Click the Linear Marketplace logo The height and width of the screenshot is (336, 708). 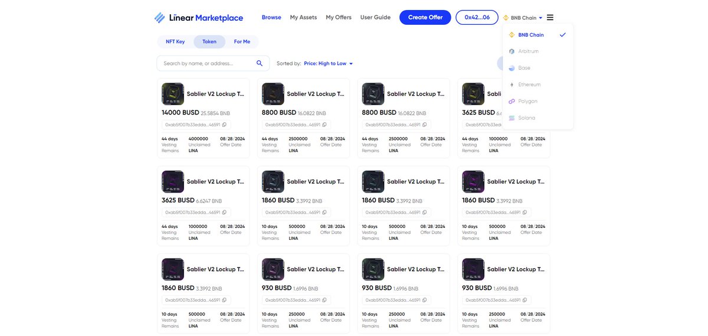pyautogui.click(x=198, y=18)
